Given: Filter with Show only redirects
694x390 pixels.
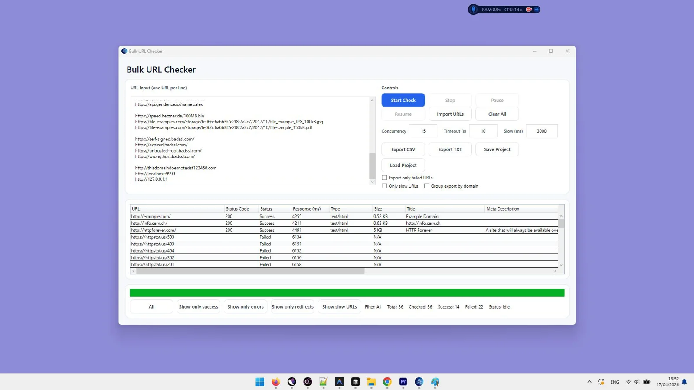Looking at the screenshot, I should pyautogui.click(x=292, y=307).
